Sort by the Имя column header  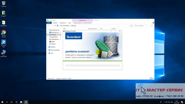coord(64,29)
